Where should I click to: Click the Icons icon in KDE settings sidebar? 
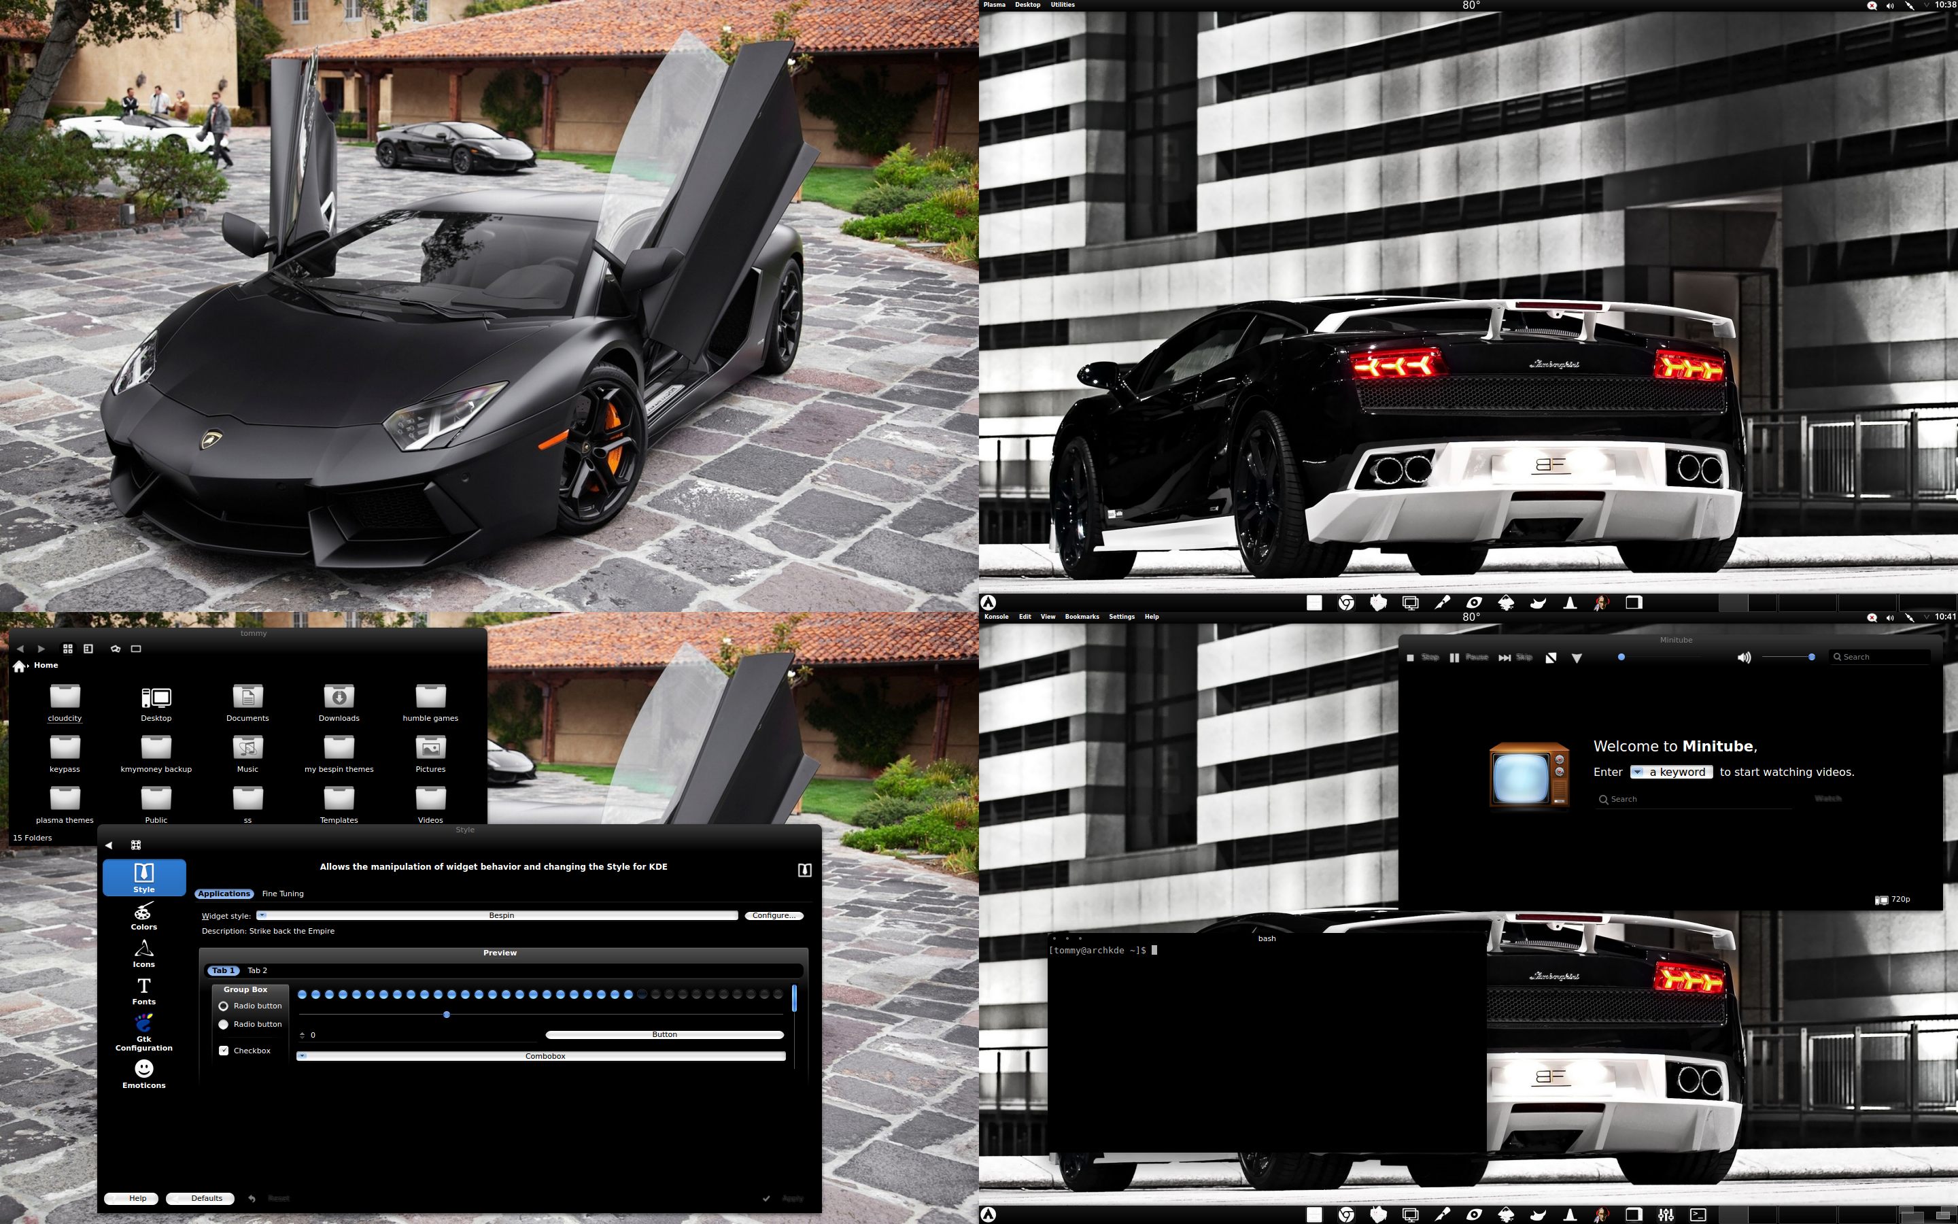(143, 953)
